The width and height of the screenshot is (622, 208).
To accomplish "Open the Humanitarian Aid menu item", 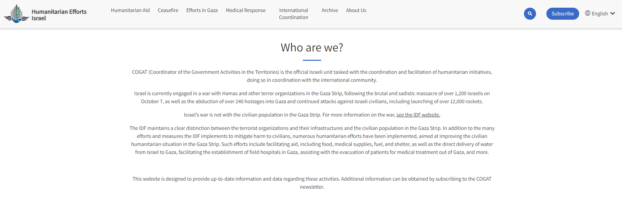I will pos(130,10).
